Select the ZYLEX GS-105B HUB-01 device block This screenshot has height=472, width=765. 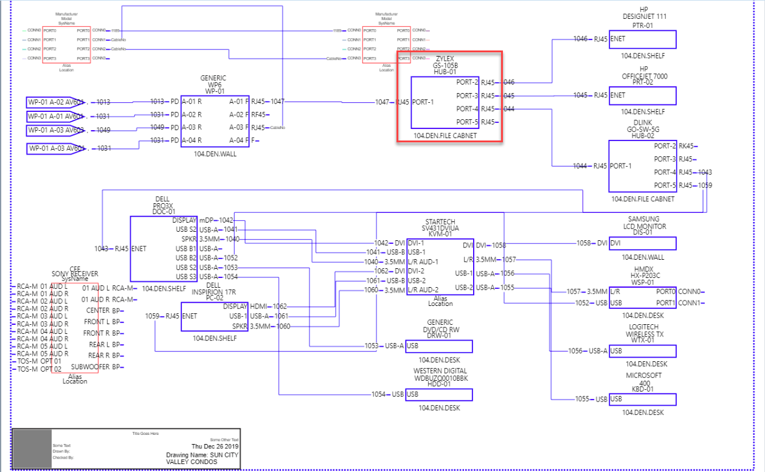point(445,102)
